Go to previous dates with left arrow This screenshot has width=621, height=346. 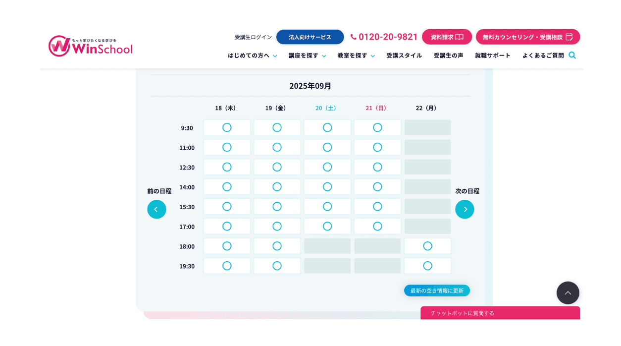[x=156, y=209]
